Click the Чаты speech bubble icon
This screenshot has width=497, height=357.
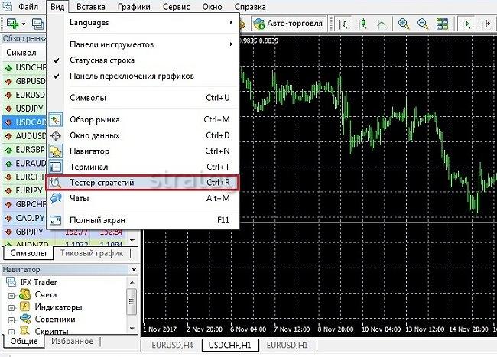56,198
